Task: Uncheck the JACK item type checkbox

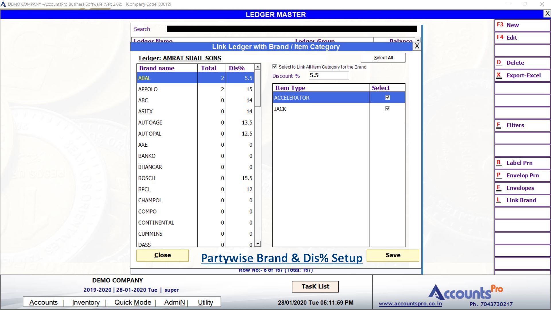Action: tap(387, 108)
